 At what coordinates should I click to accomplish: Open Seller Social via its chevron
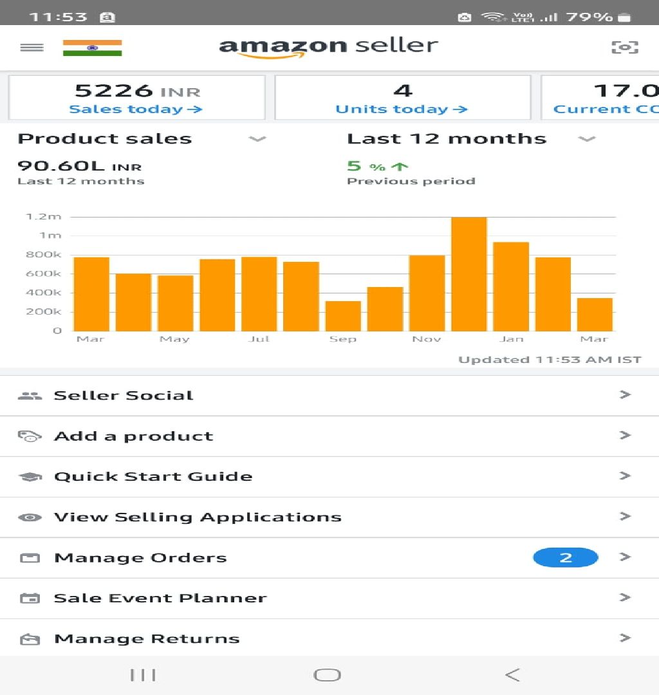pyautogui.click(x=625, y=394)
